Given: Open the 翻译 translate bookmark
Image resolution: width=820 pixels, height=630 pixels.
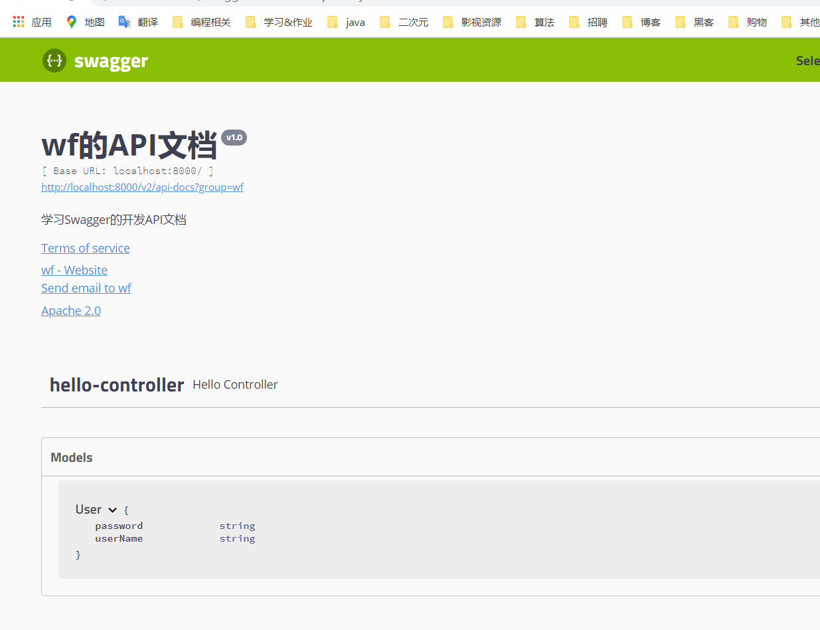Looking at the screenshot, I should (x=138, y=22).
